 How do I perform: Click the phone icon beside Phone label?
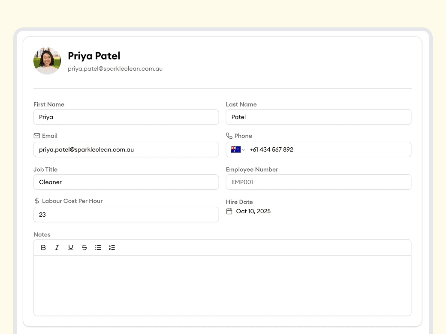229,136
